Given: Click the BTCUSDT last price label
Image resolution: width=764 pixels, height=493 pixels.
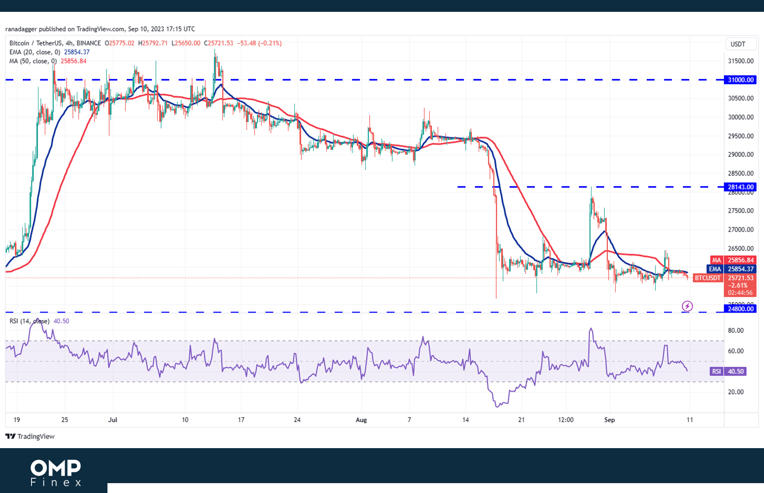Looking at the screenshot, I should click(x=708, y=278).
